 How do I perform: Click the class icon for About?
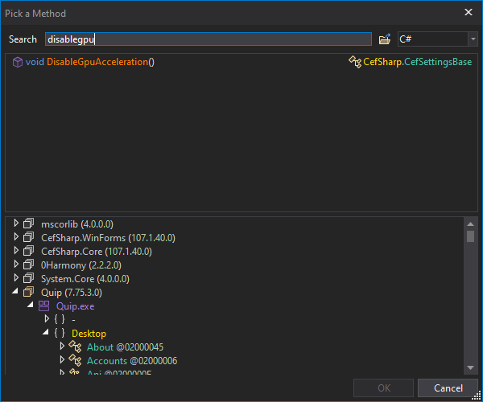pyautogui.click(x=75, y=347)
